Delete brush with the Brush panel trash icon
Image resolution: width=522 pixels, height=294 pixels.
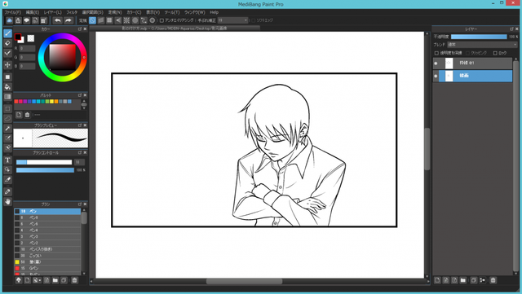(x=74, y=280)
